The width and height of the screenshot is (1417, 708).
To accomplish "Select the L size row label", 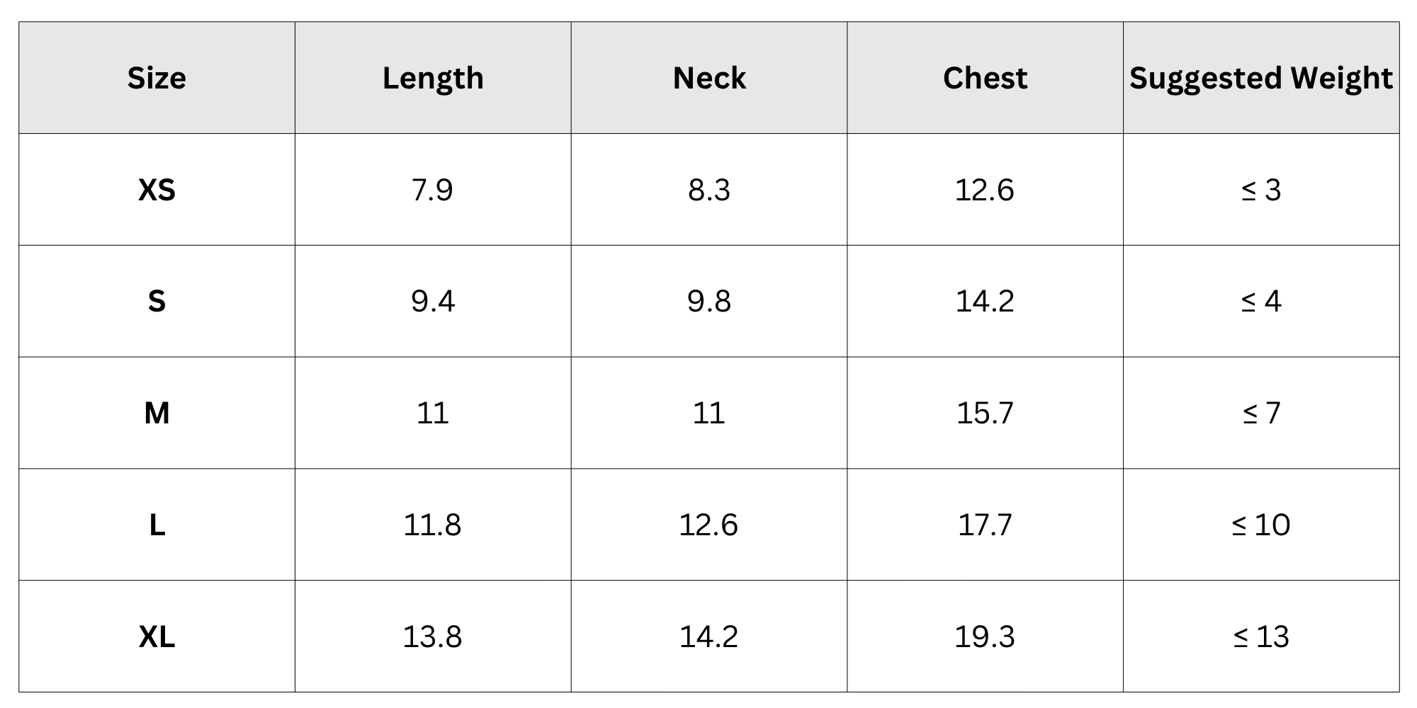I will (x=157, y=525).
